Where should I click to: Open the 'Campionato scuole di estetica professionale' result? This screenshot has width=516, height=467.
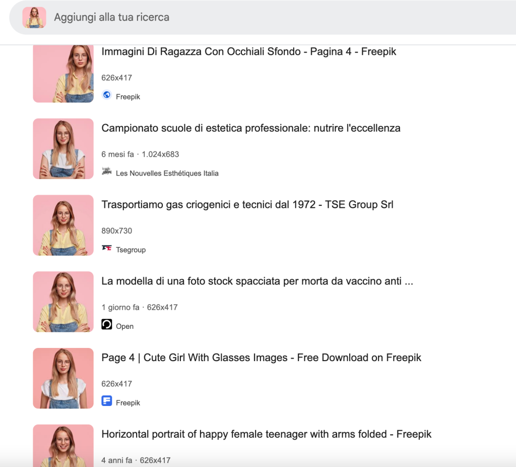point(250,128)
